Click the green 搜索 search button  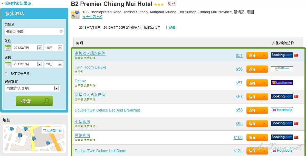[34, 101]
